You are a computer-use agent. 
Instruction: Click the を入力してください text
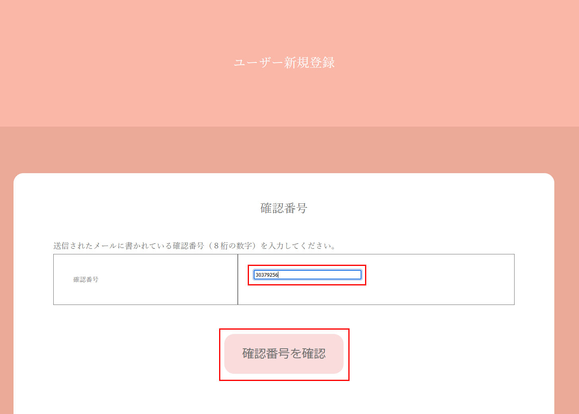(x=297, y=246)
